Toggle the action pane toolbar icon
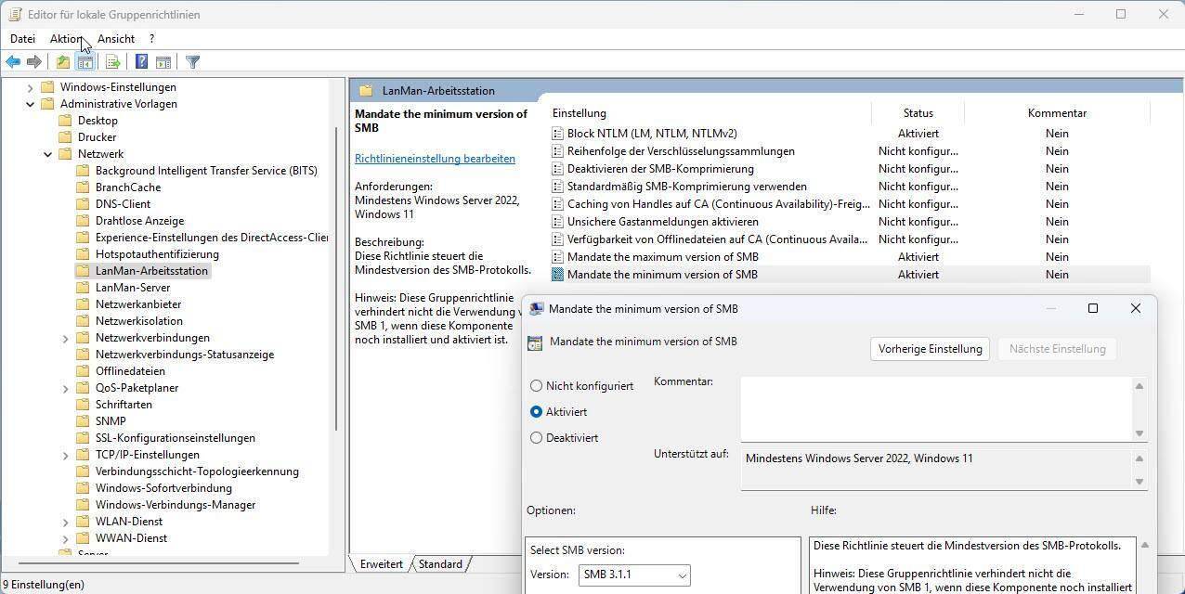The width and height of the screenshot is (1185, 594). pos(163,62)
